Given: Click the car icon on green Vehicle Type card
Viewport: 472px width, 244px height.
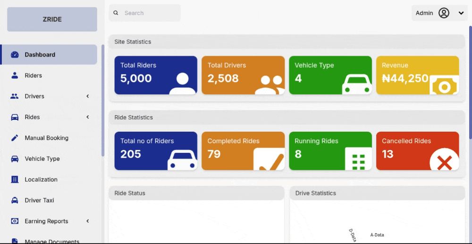Looking at the screenshot, I should click(x=357, y=84).
